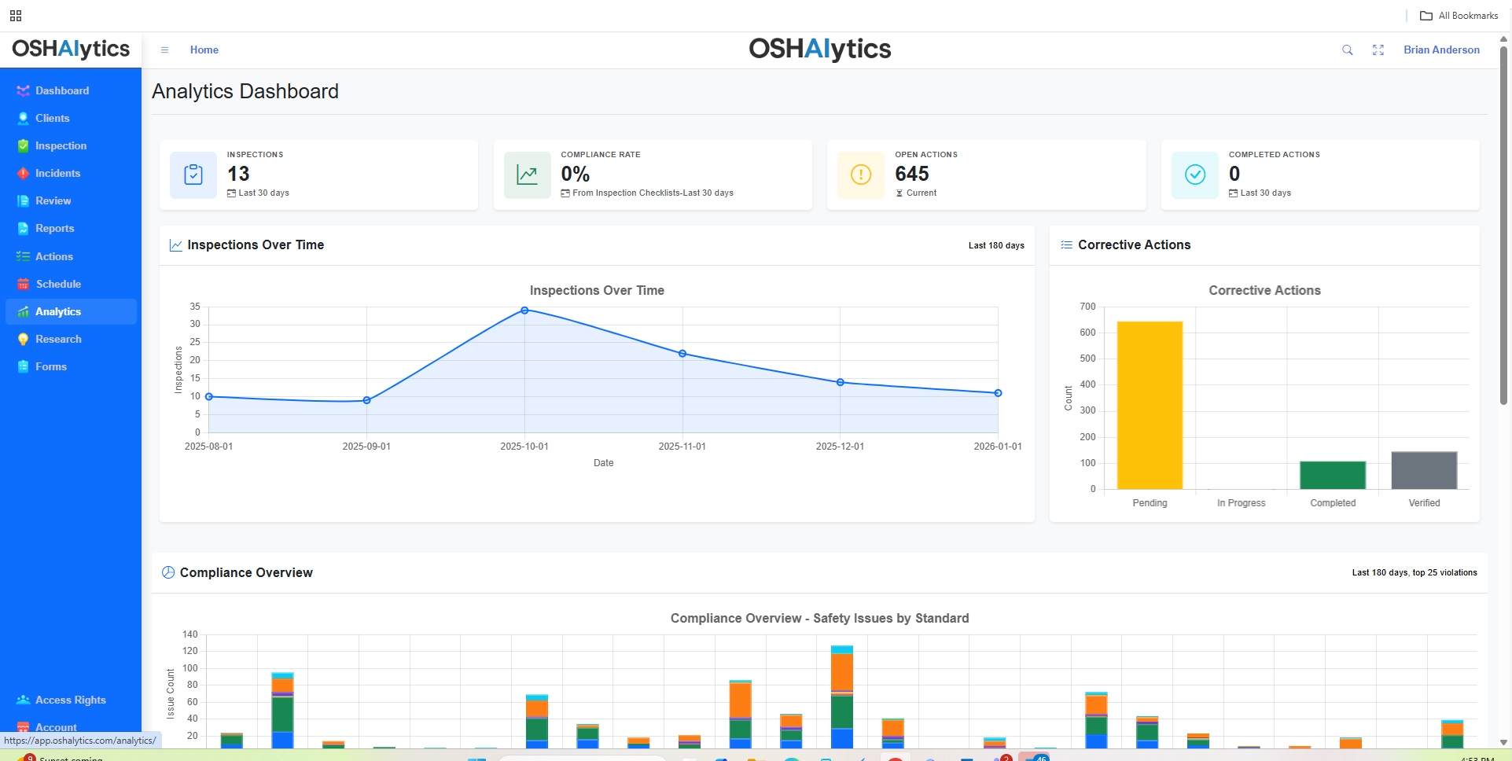Click the Inspections 13 value
This screenshot has height=761, width=1512.
238,174
